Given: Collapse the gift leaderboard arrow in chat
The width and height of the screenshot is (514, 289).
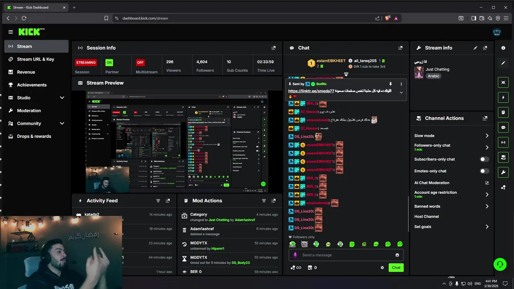Looking at the screenshot, I should point(346,75).
